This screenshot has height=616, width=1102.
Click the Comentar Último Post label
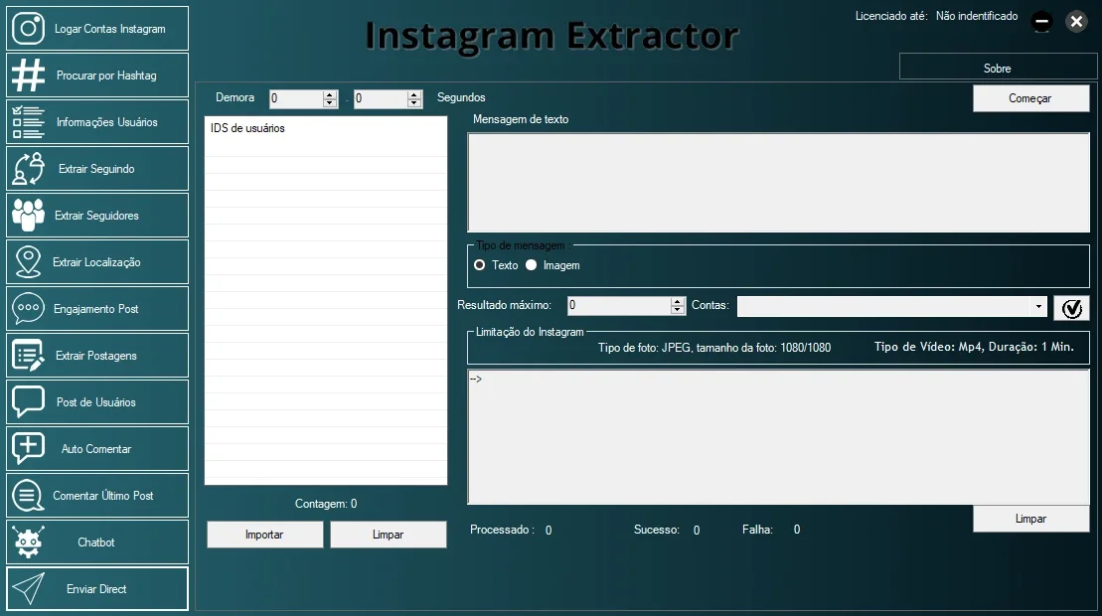103,495
